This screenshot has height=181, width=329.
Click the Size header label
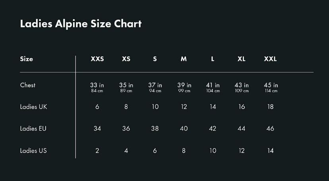tap(27, 59)
